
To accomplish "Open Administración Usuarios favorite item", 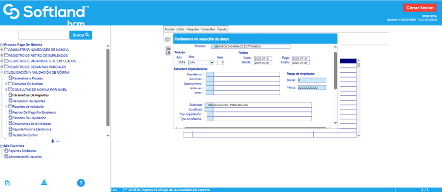I will (x=24, y=157).
